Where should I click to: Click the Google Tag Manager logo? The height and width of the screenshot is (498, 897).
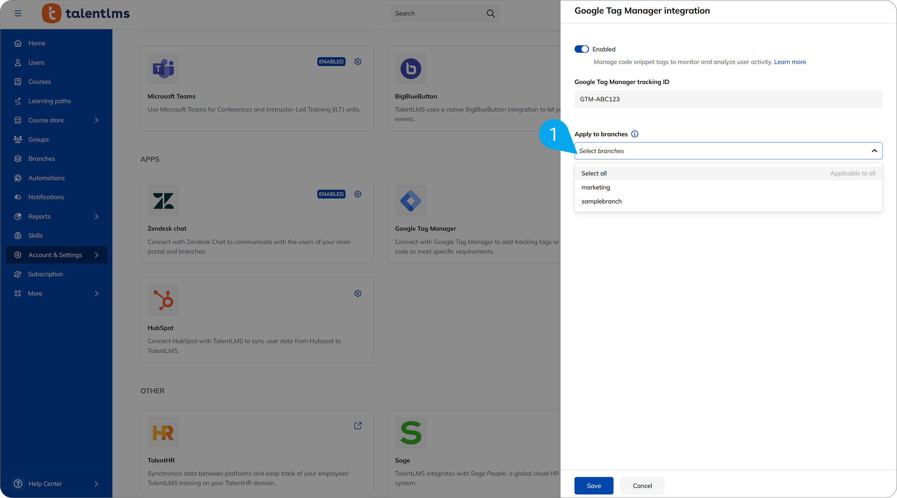411,201
